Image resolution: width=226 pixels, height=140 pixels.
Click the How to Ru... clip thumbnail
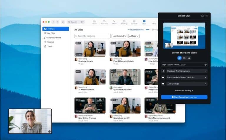click(151, 49)
